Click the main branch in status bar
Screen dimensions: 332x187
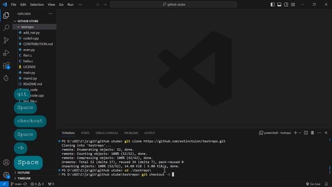(x=16, y=184)
